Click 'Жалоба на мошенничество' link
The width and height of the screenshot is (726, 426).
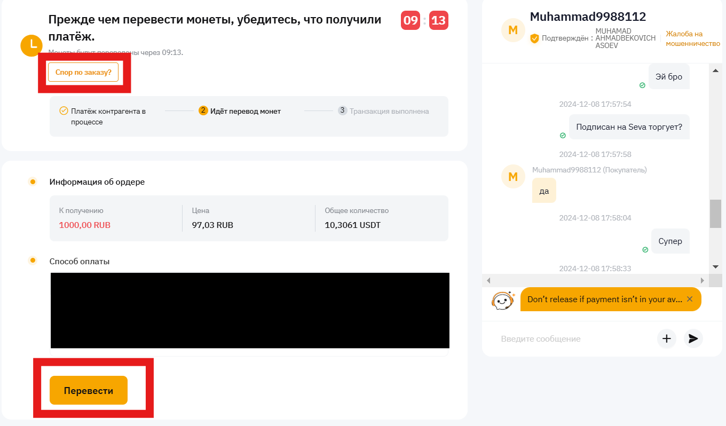coord(692,38)
